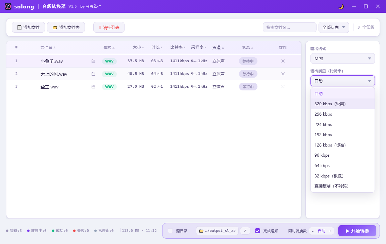
Task: Open folder location for 小兔子.wav
Action: (93, 61)
